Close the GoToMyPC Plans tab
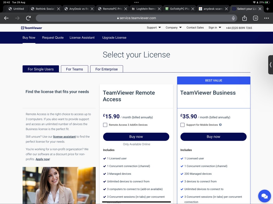Viewport: 273px width, 204px height. (193, 9)
